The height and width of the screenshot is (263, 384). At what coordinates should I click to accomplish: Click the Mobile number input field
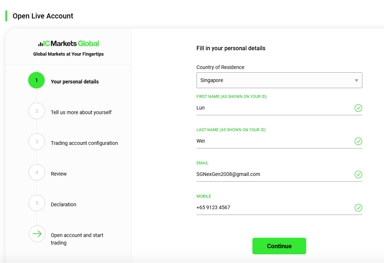coord(274,208)
